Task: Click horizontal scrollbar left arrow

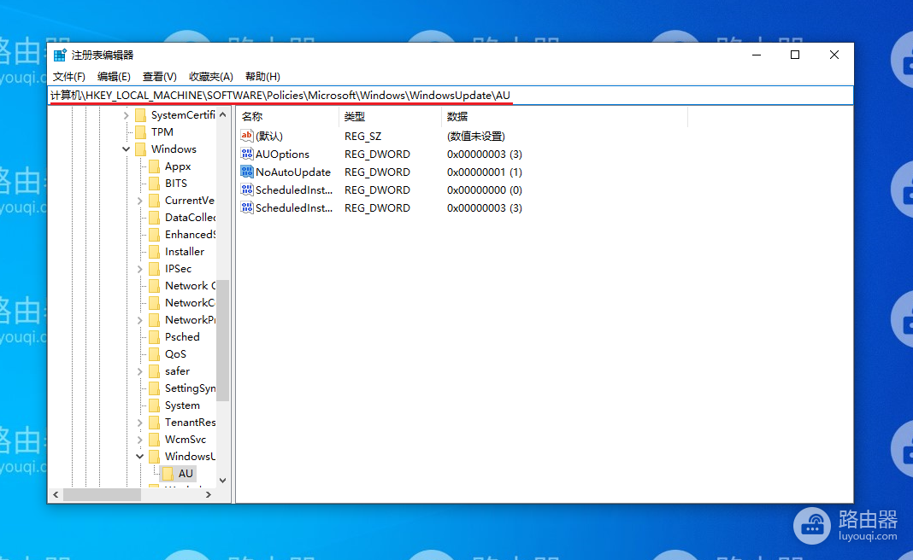Action: 56,495
